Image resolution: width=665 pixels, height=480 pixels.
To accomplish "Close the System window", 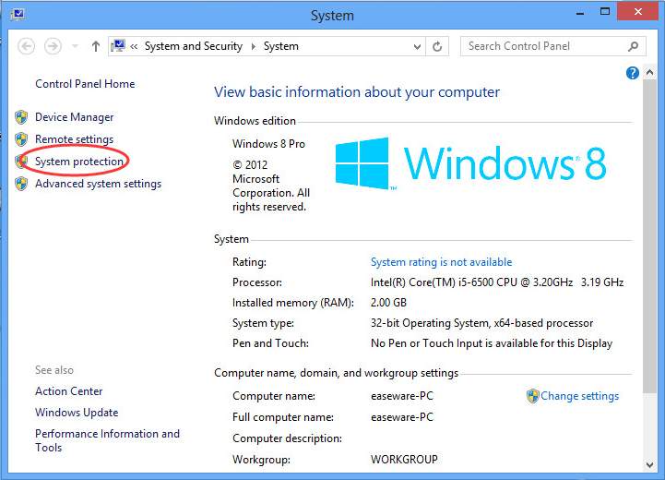I will [x=637, y=11].
